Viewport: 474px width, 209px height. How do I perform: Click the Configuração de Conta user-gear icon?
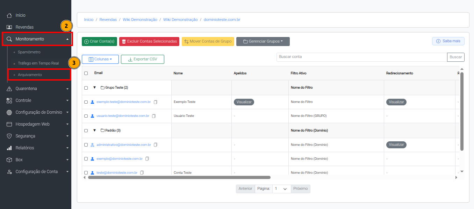click(9, 172)
